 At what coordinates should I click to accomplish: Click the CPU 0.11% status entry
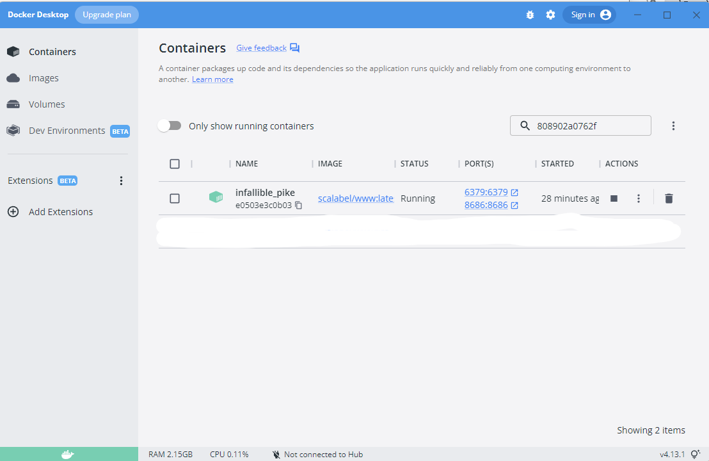pos(229,454)
